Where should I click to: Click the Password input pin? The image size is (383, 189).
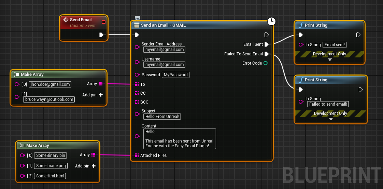137,75
